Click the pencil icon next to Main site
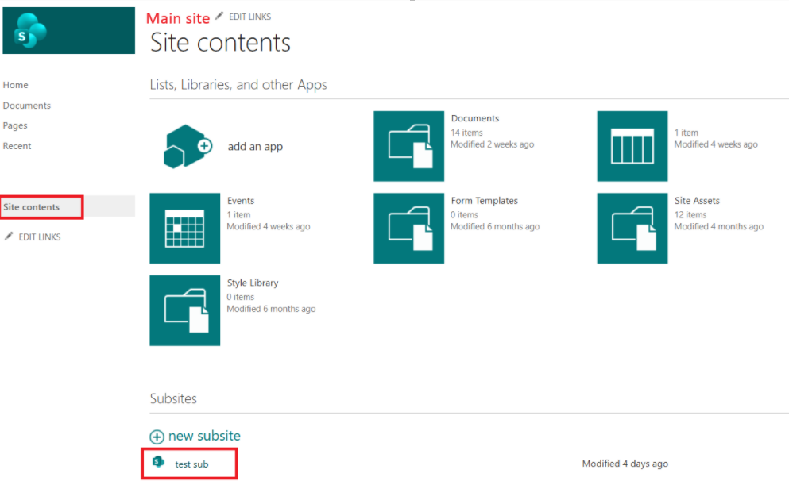This screenshot has width=789, height=481. click(219, 16)
